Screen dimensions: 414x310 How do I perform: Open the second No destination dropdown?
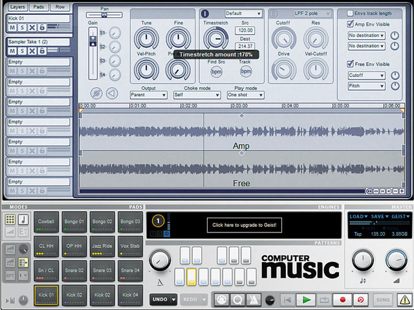click(366, 46)
